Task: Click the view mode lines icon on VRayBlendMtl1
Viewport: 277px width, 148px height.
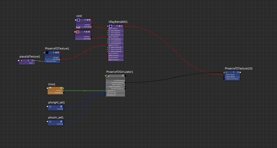Action: [x=121, y=26]
